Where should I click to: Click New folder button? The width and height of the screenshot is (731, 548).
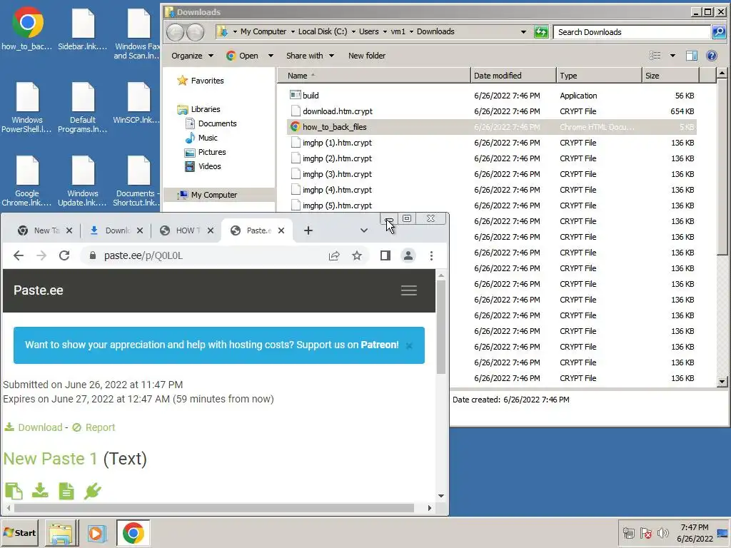[x=366, y=56]
